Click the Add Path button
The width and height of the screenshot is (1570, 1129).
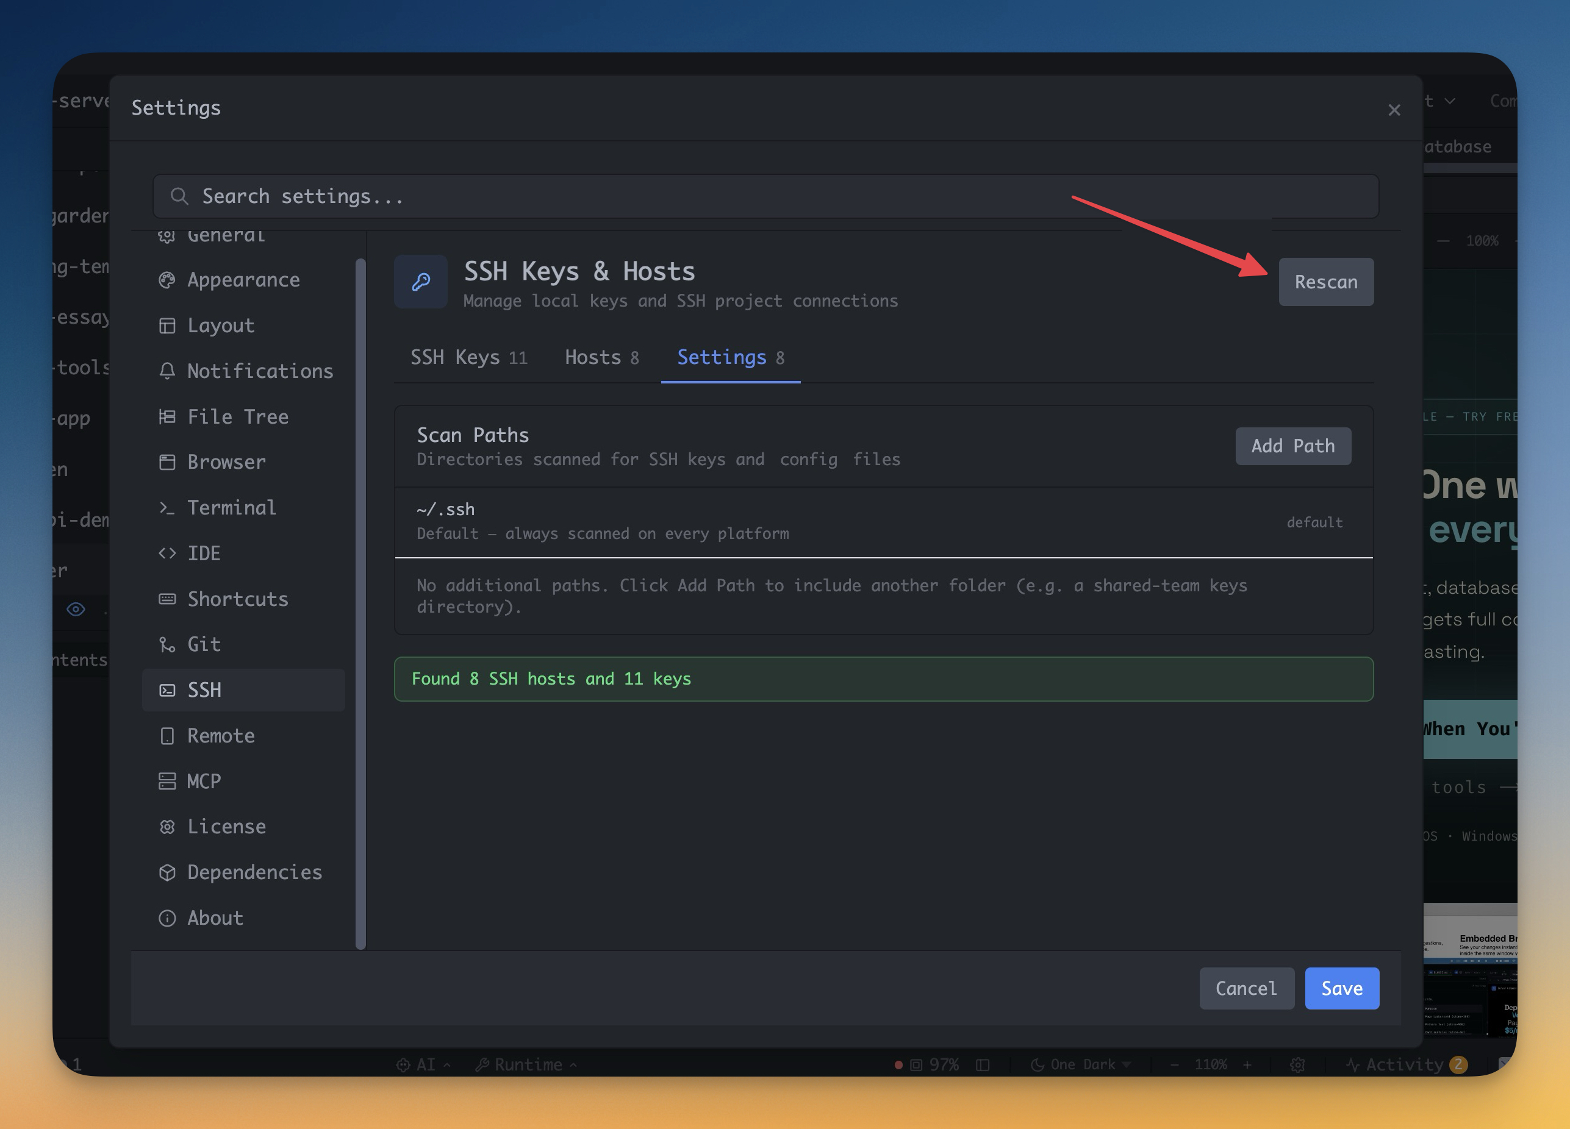tap(1292, 446)
